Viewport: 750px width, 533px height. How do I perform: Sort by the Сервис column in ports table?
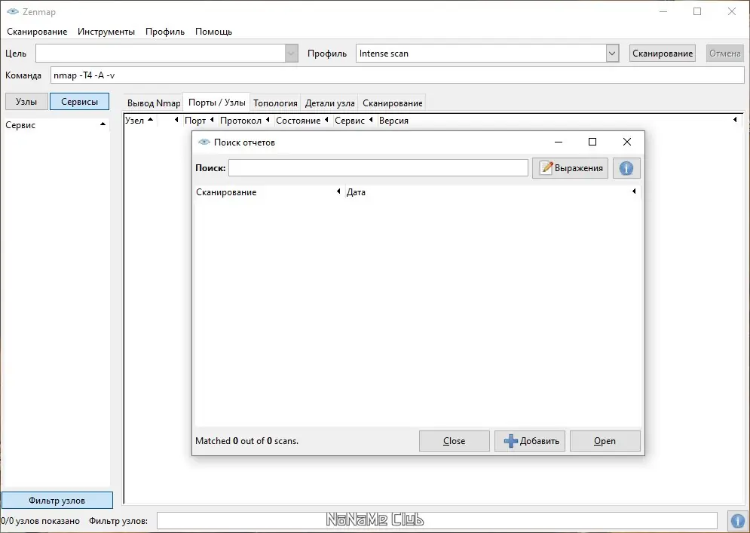click(354, 121)
